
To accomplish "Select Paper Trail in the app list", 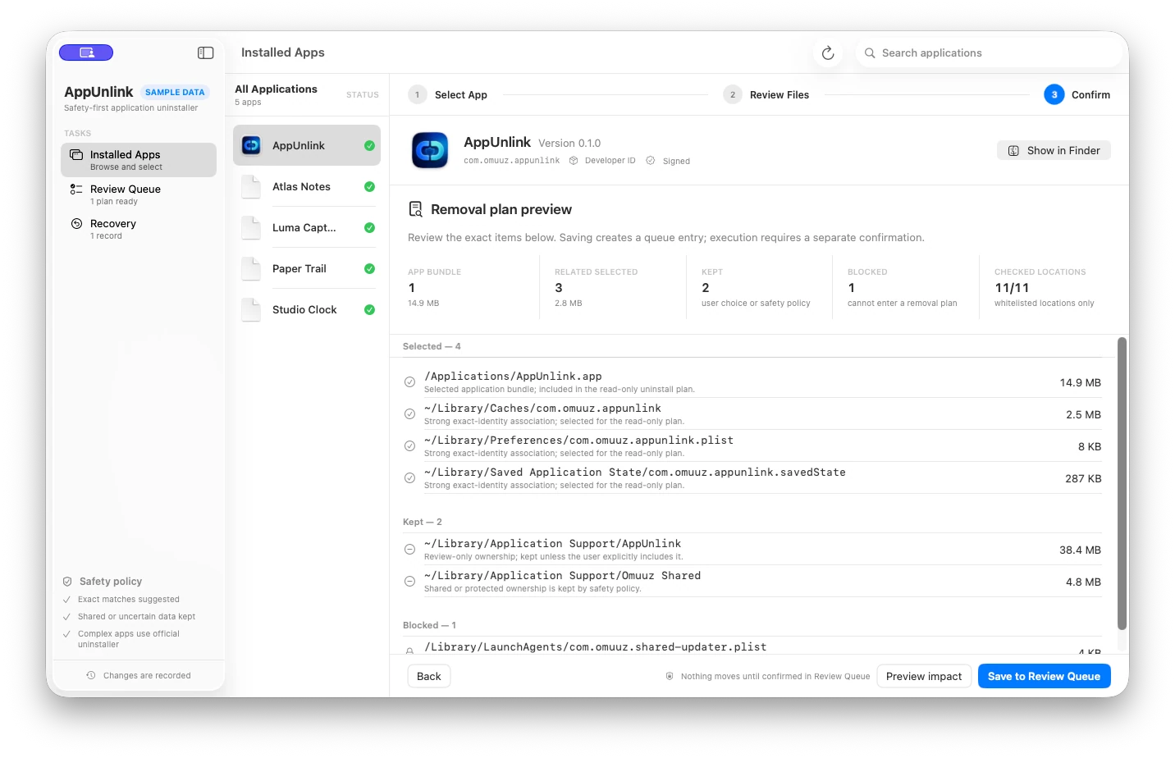I will [307, 268].
